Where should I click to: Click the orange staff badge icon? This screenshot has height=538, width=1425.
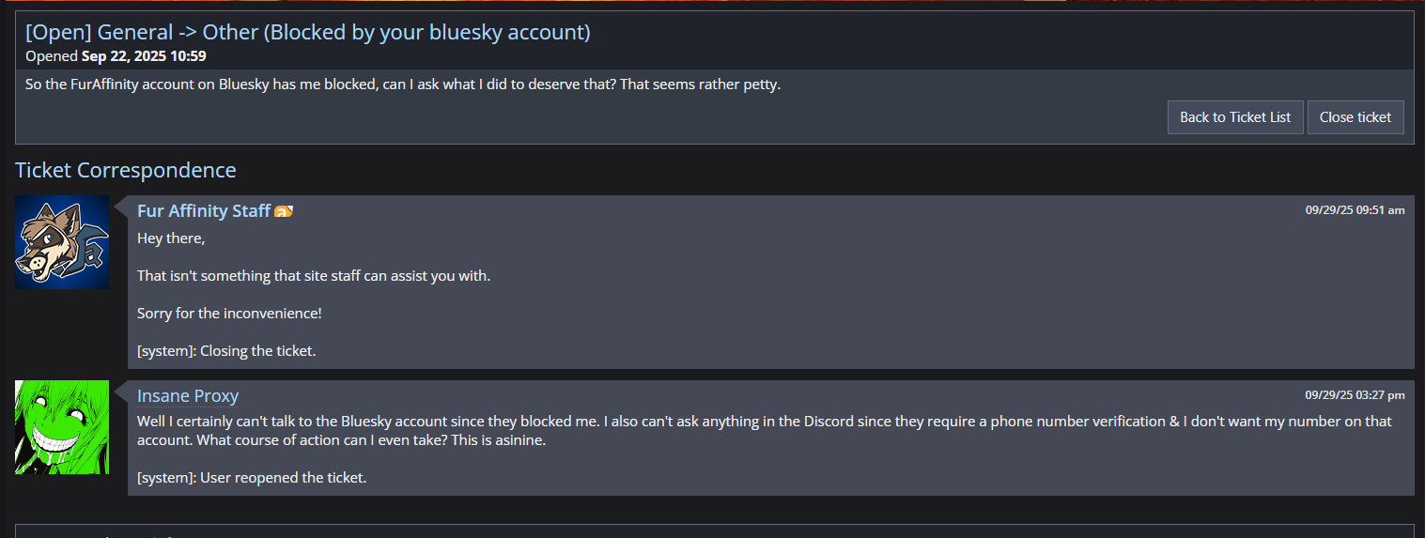pyautogui.click(x=284, y=212)
